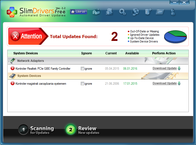Click yellow Ignored Driver Updates legend swatch

(128, 35)
